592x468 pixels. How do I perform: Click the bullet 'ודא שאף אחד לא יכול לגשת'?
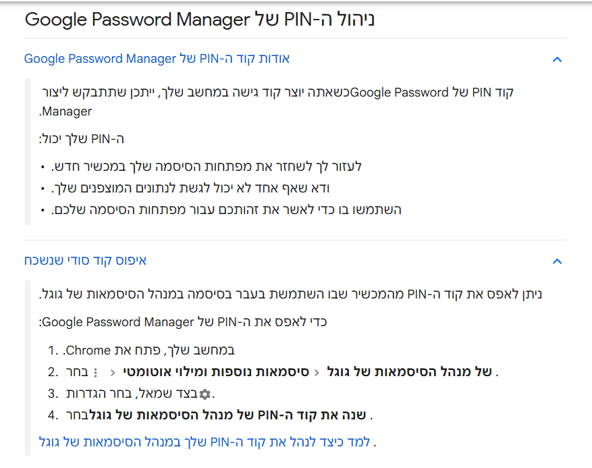pyautogui.click(x=193, y=188)
